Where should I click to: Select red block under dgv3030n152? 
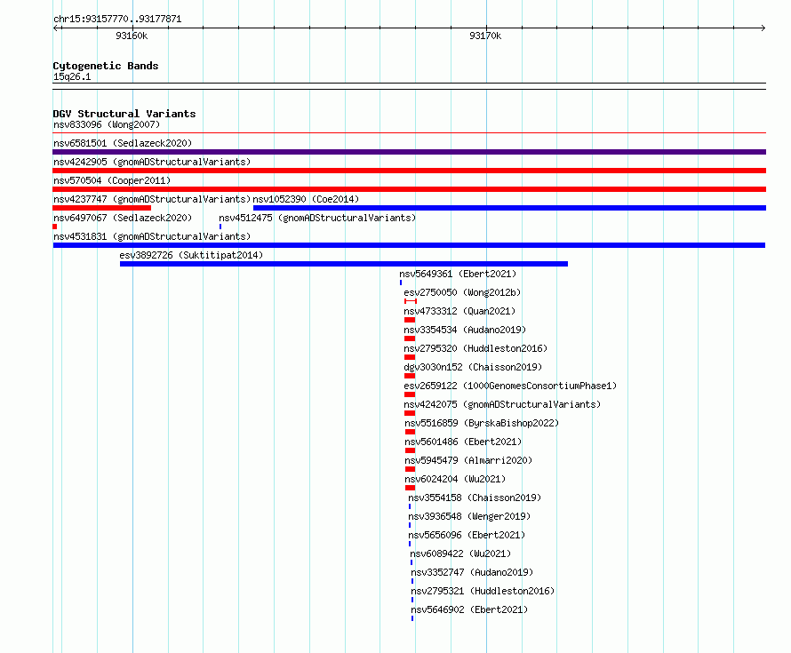(410, 376)
